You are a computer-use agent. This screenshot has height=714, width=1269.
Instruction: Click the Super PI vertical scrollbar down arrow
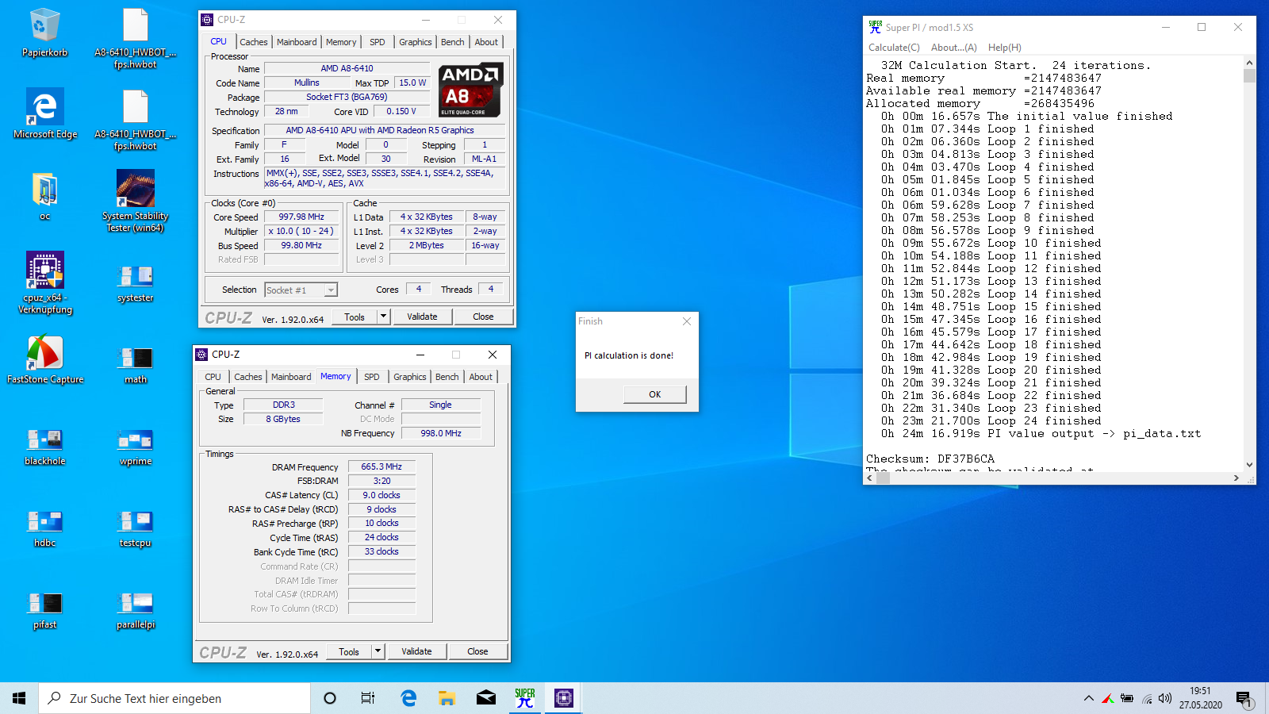(x=1249, y=465)
